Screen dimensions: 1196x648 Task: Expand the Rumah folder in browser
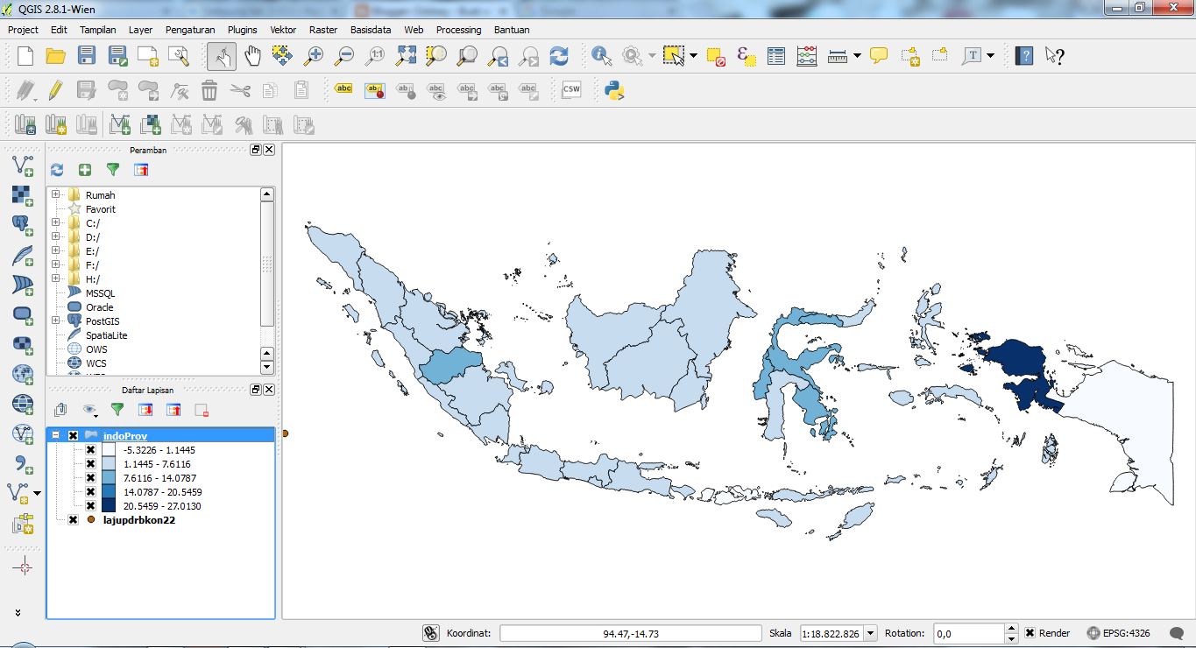click(x=56, y=194)
